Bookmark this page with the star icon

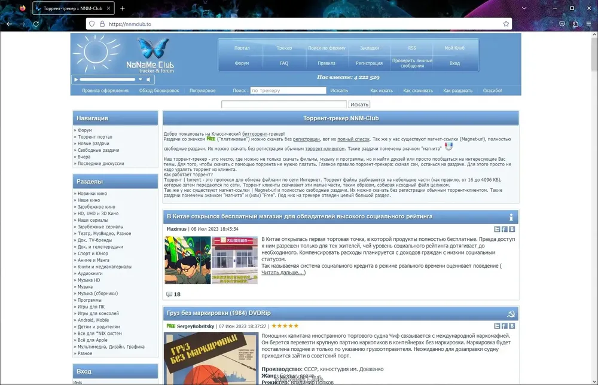(x=506, y=24)
